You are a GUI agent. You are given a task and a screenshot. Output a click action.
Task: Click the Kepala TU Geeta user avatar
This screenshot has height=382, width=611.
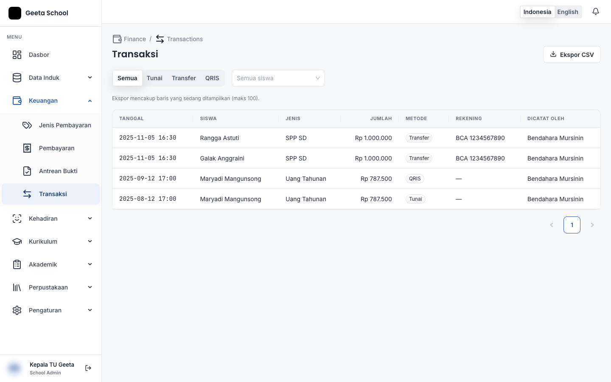(x=14, y=368)
